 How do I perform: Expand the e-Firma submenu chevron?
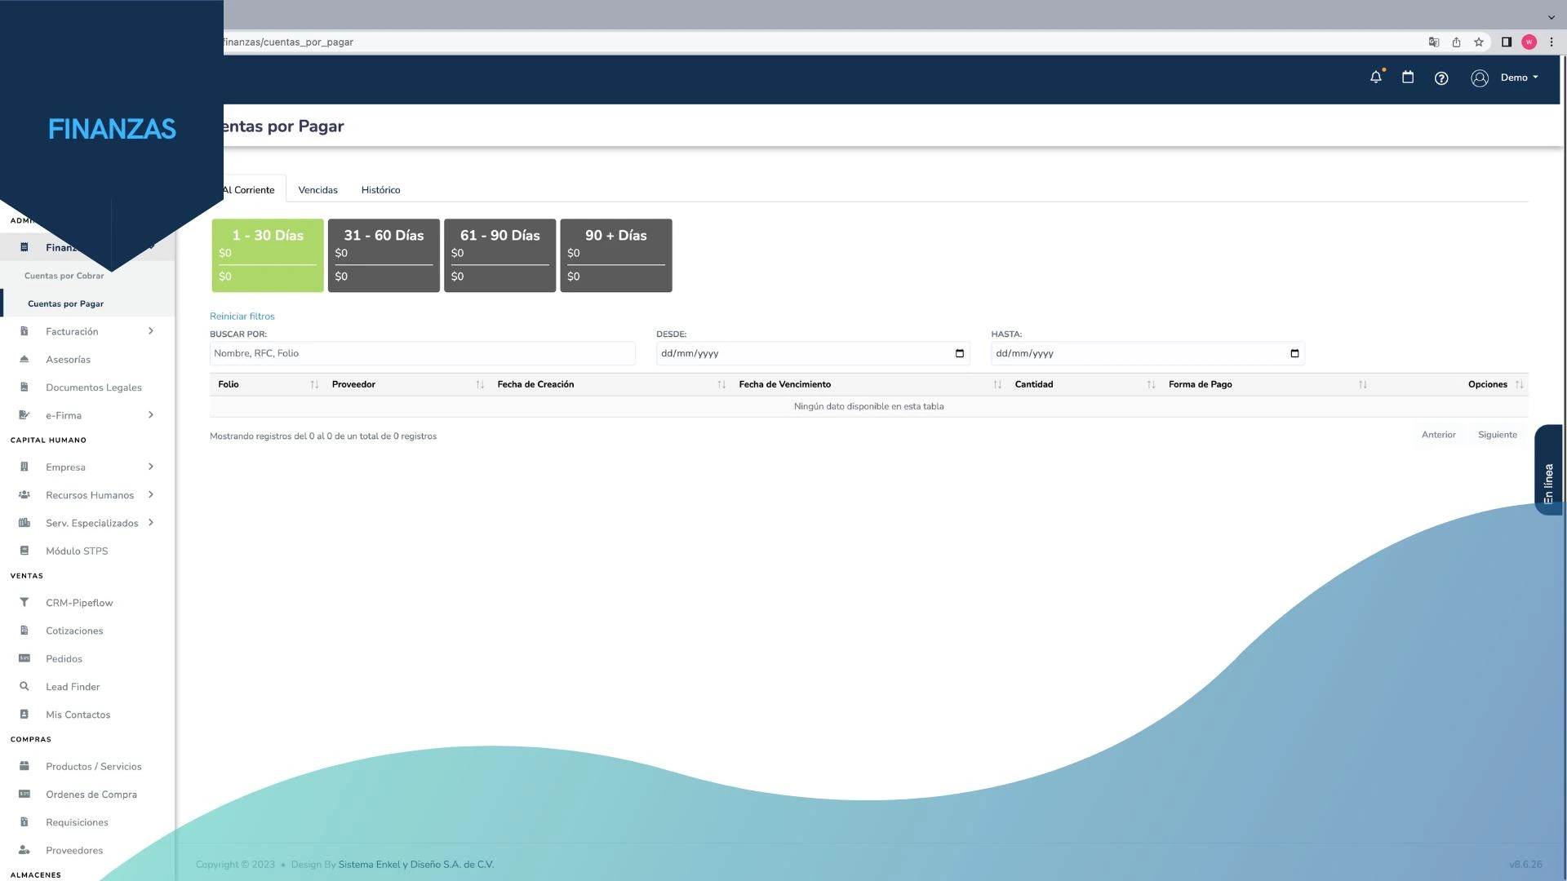tap(151, 415)
